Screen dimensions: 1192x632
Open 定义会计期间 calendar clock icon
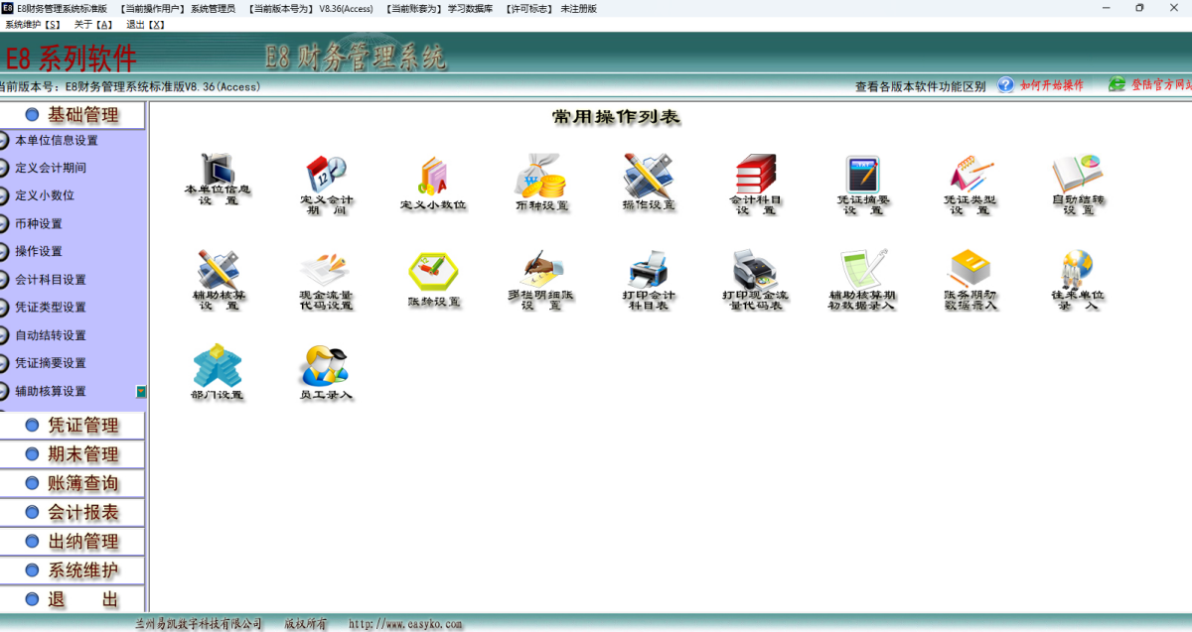point(326,175)
